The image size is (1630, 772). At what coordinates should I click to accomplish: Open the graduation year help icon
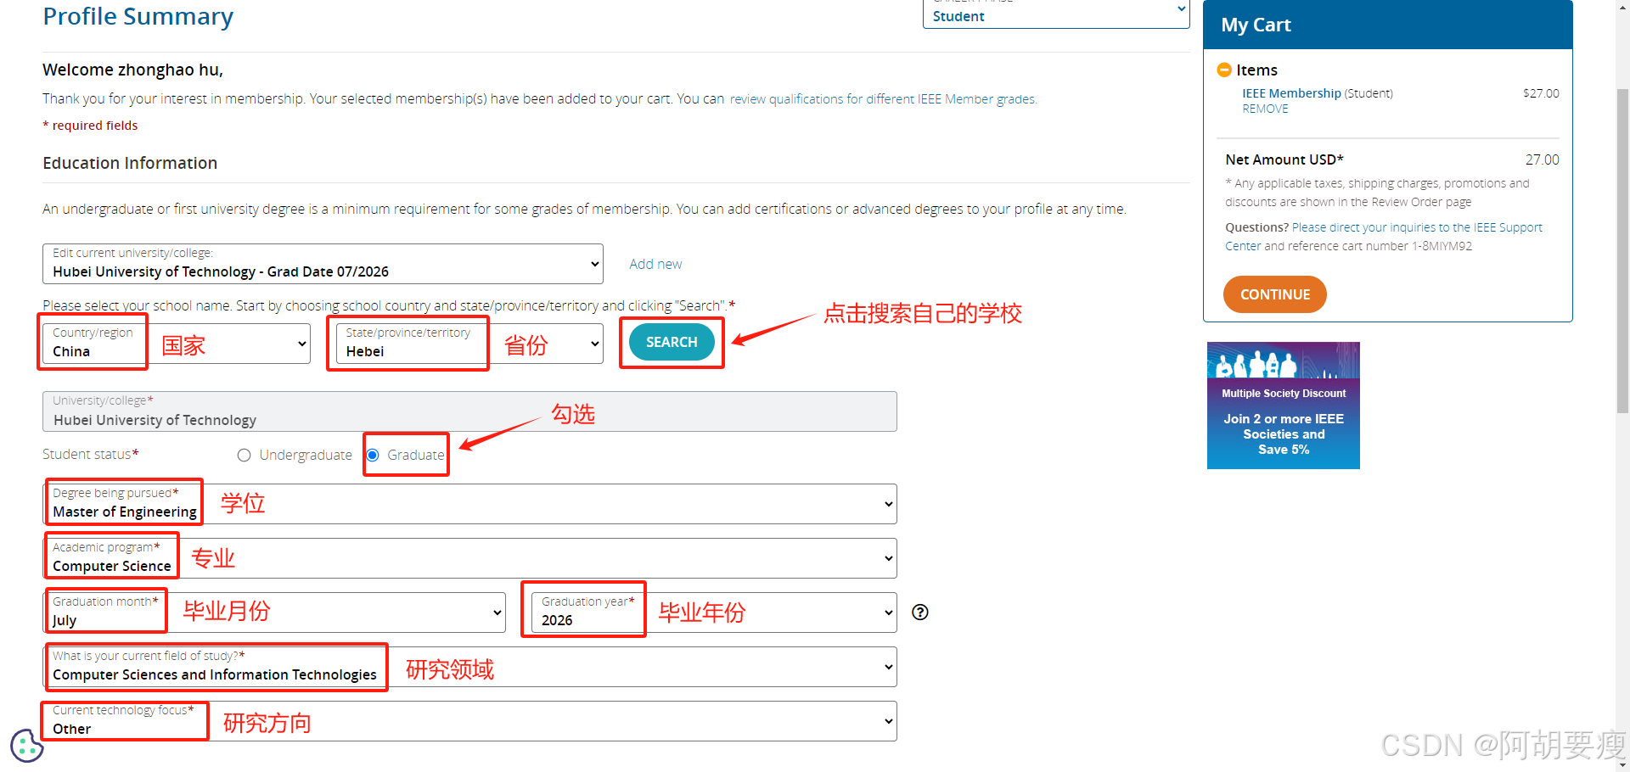pos(920,613)
